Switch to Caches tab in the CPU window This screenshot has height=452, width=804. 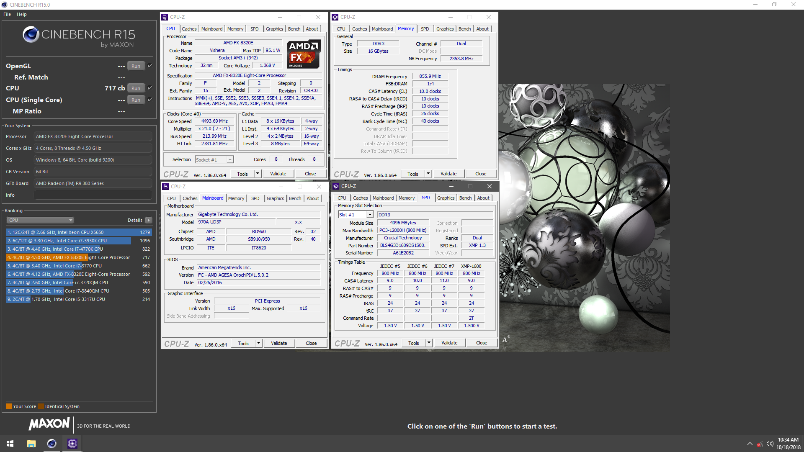189,29
